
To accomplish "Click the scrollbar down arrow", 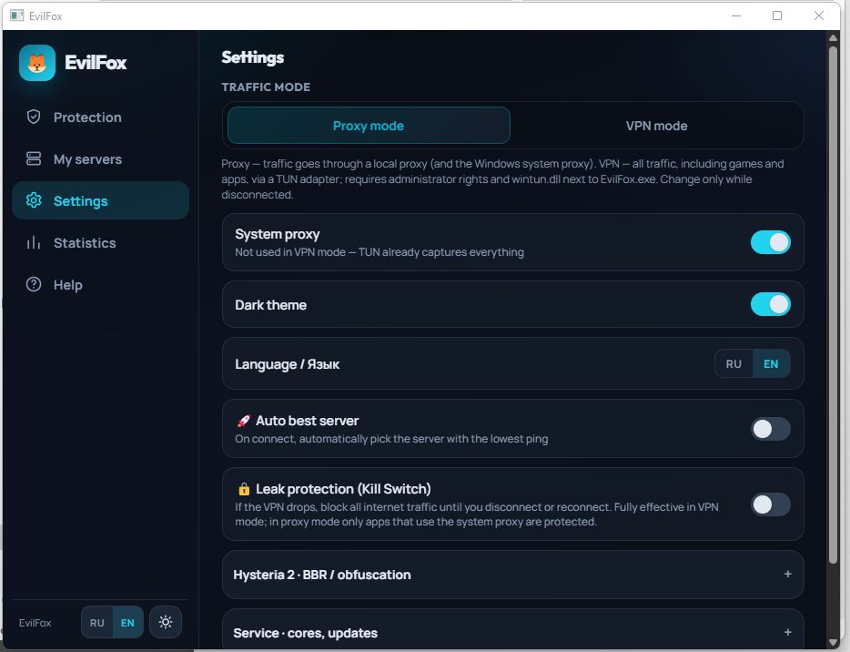I will point(834,643).
